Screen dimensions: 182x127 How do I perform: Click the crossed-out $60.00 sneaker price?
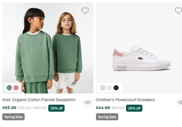118,108
